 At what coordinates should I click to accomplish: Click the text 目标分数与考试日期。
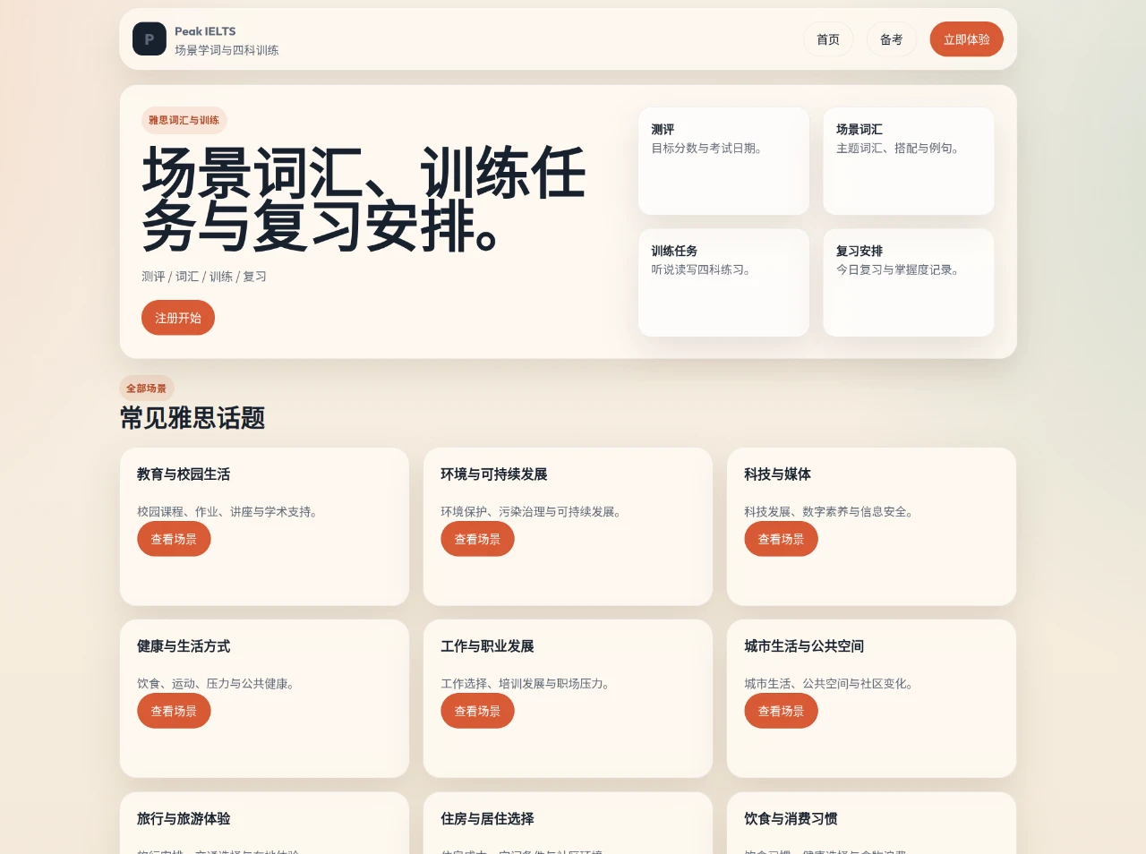(706, 149)
